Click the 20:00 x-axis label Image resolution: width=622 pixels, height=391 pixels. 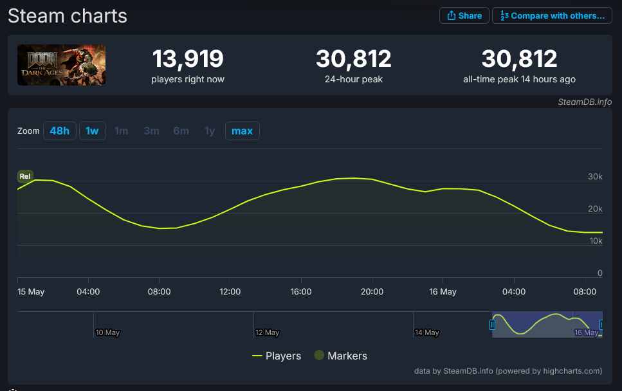point(372,291)
